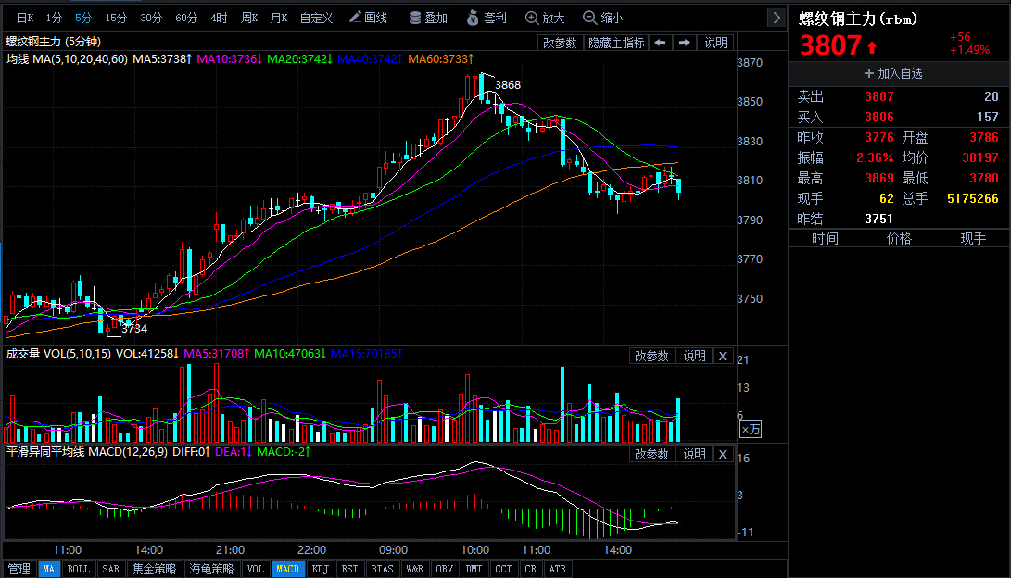
Task: Toggle the BOLL indicator on
Action: (x=79, y=569)
